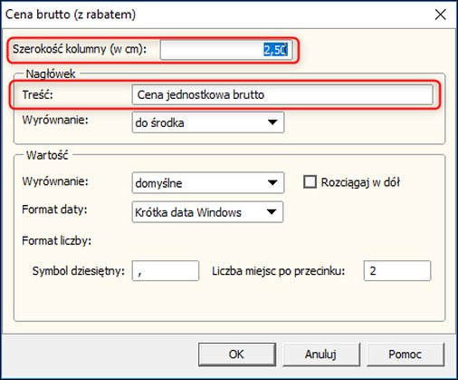The image size is (458, 380).
Task: Open help with the Pomoc button
Action: pos(406,355)
